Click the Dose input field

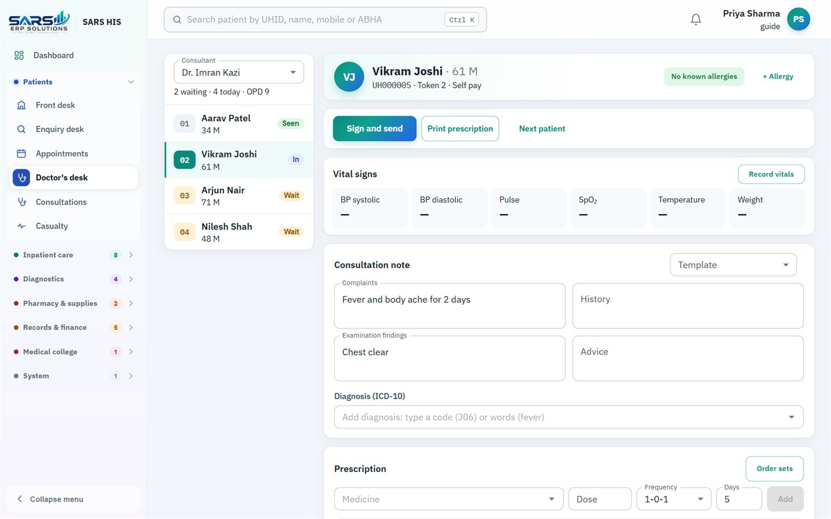pyautogui.click(x=600, y=499)
